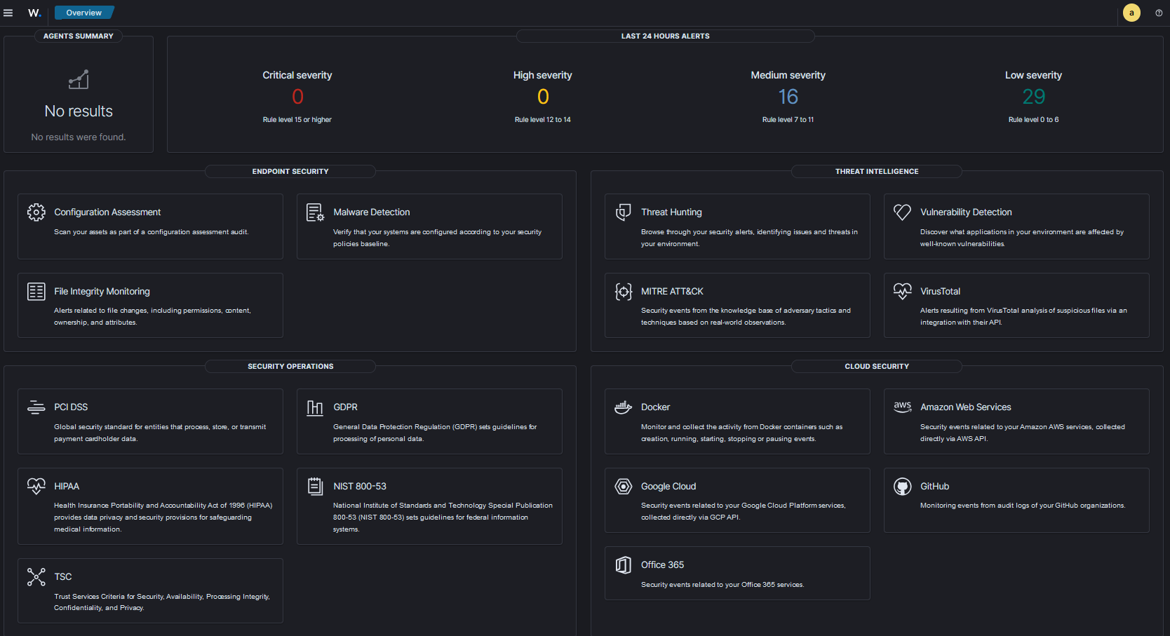Click the Office 365 icon
Image resolution: width=1170 pixels, height=636 pixels.
pos(623,564)
